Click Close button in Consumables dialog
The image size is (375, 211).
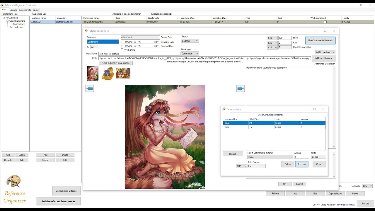(319, 164)
